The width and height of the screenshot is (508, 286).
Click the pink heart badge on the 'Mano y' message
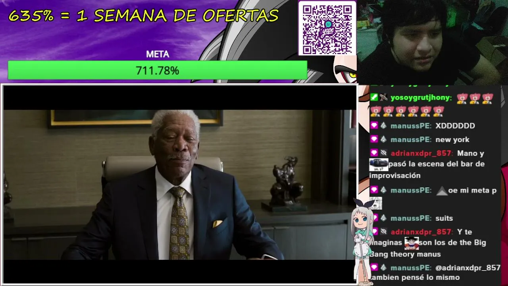(x=374, y=153)
